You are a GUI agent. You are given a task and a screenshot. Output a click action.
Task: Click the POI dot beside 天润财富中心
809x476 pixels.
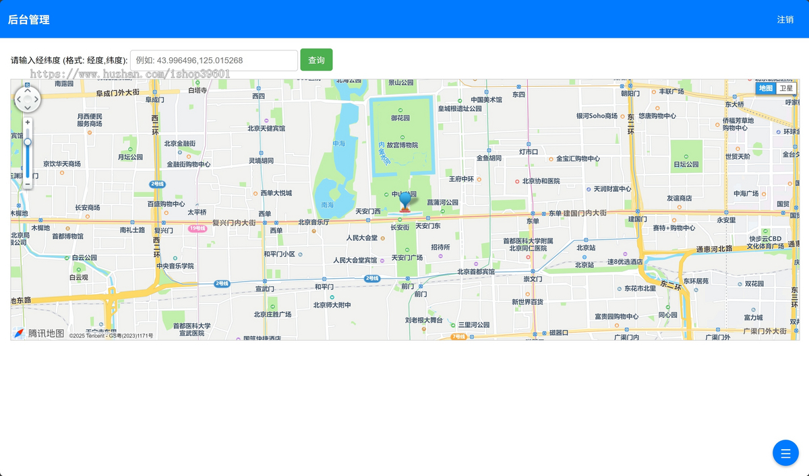coord(587,189)
